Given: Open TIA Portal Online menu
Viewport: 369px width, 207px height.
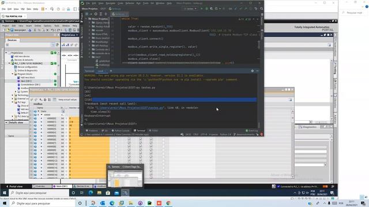Looking at the screenshot, I should (x=37, y=25).
